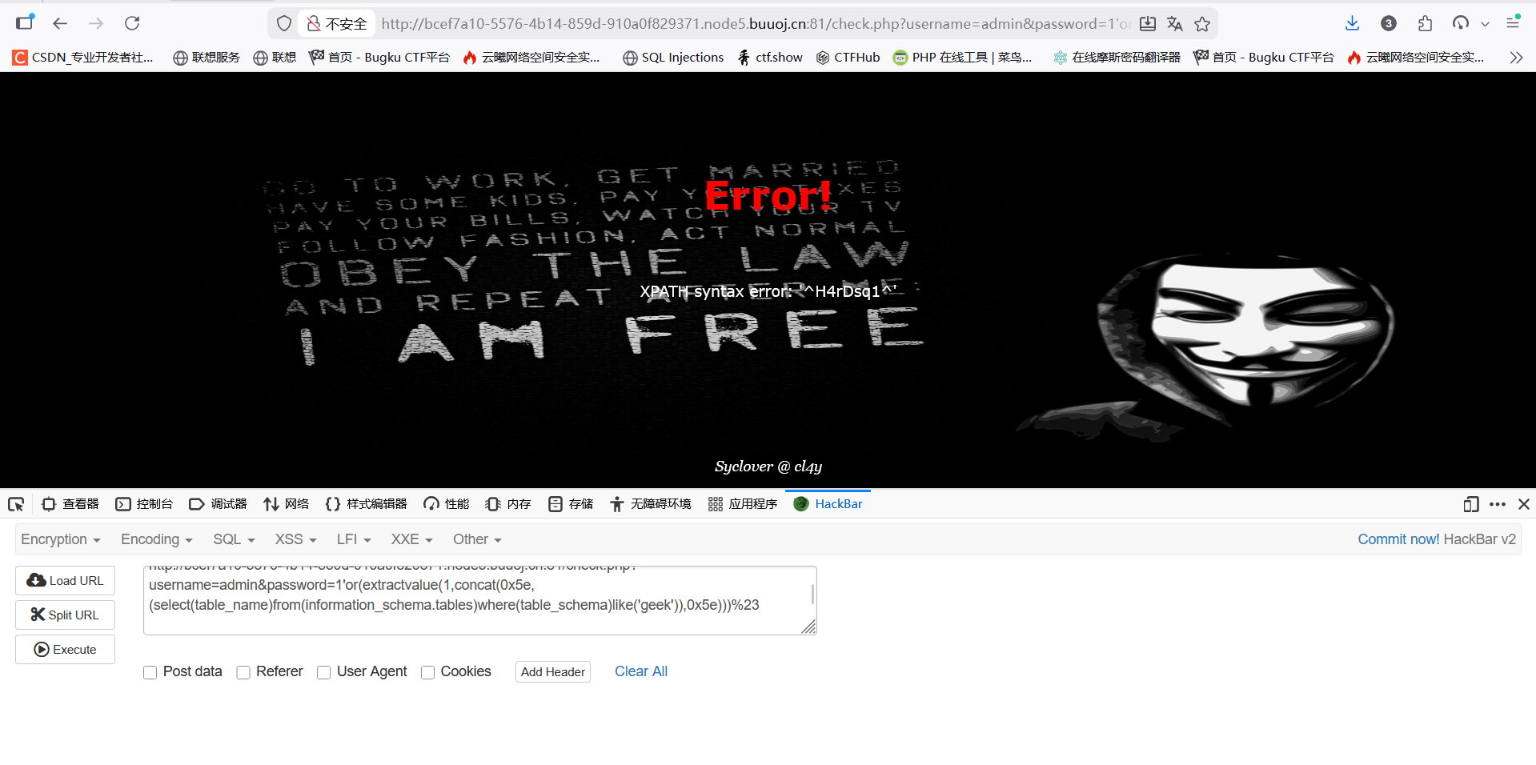The width and height of the screenshot is (1536, 765).
Task: Click the Add Header button
Action: (553, 672)
